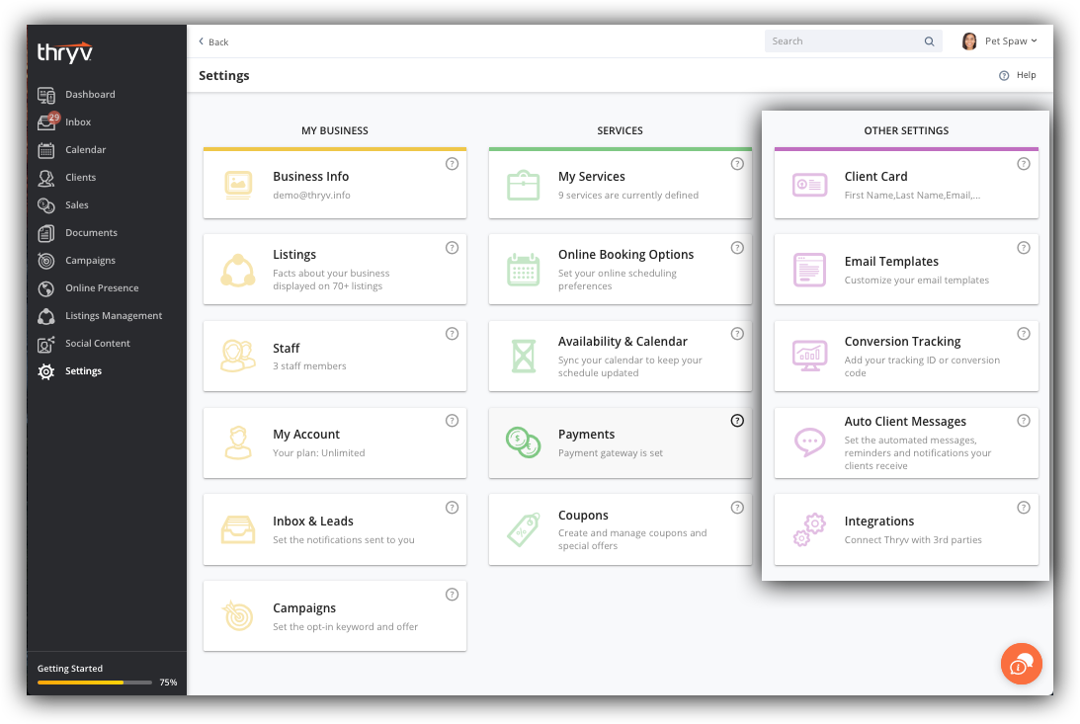This screenshot has height=724, width=1080.
Task: Click the Calendar sidebar icon
Action: 46,150
